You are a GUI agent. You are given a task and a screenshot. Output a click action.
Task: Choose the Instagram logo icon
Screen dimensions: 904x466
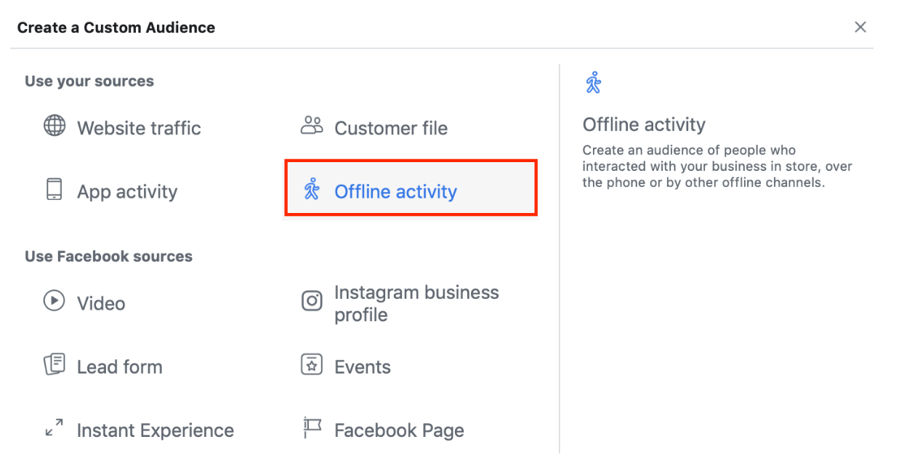pos(312,301)
